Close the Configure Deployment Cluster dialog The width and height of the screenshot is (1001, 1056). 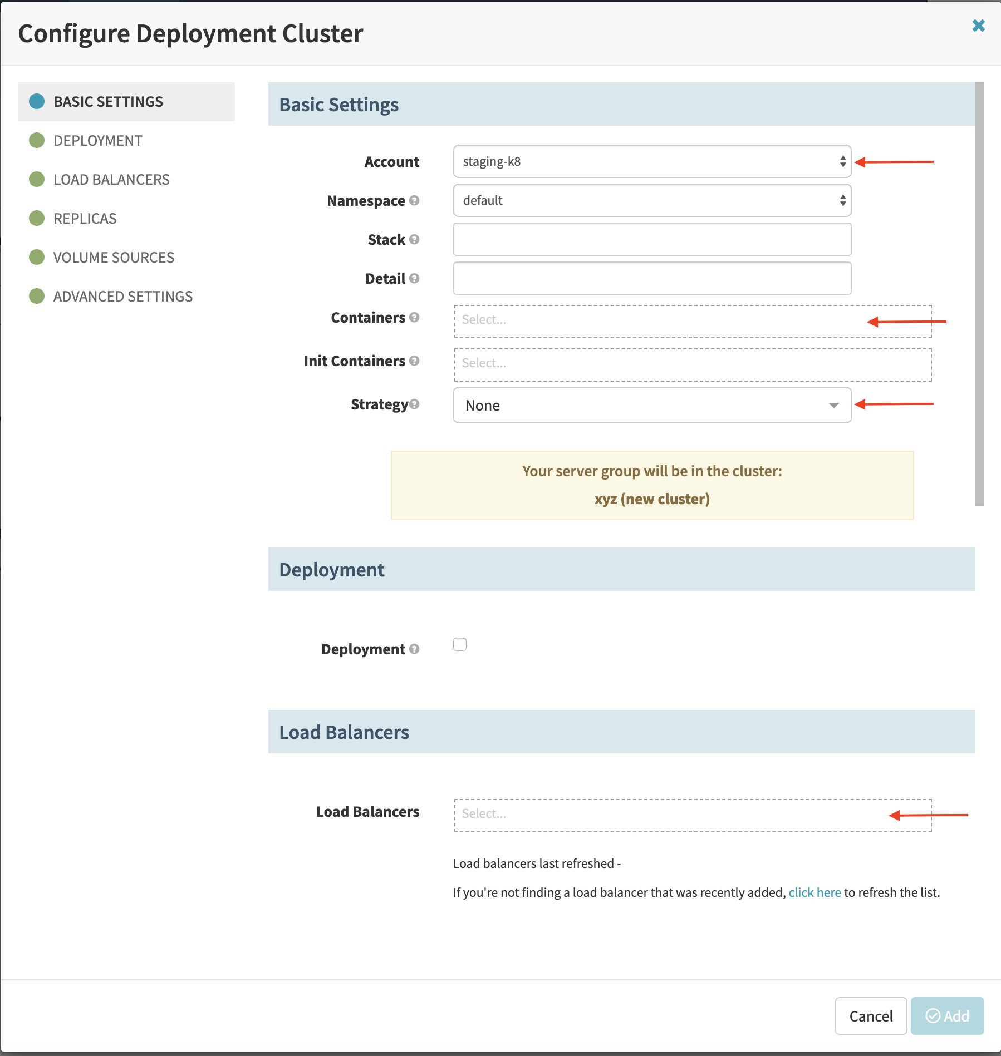[x=978, y=26]
